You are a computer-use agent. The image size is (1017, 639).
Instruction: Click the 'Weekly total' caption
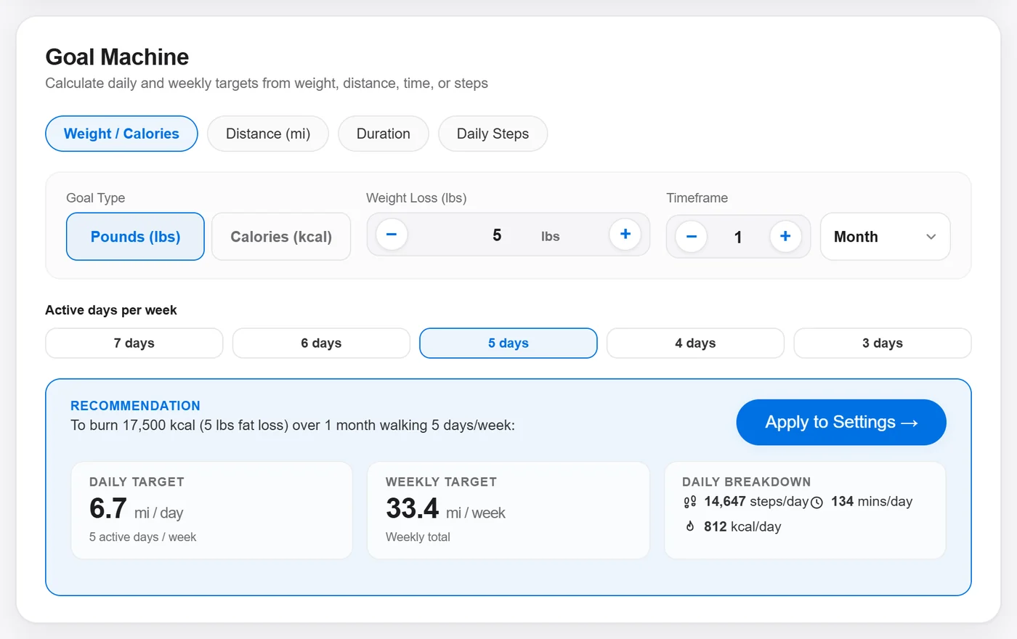(x=418, y=537)
